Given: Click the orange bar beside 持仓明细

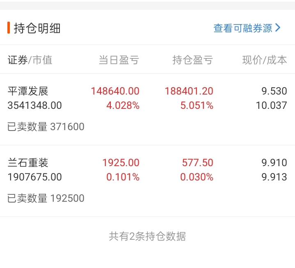Looking at the screenshot, I should (9, 28).
